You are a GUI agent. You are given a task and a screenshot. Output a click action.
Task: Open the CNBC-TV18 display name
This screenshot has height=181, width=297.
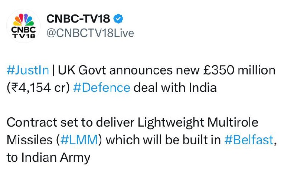click(x=78, y=19)
